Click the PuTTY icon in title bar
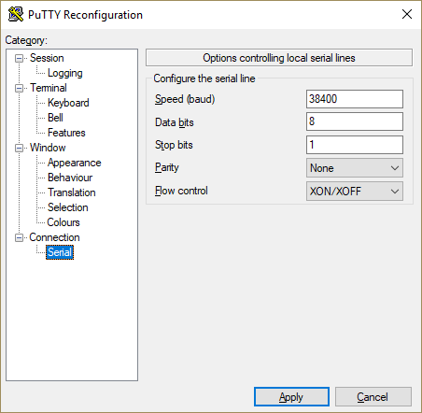 coord(16,14)
